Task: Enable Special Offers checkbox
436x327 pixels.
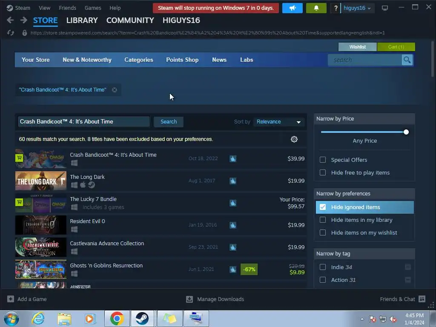Action: 323,160
